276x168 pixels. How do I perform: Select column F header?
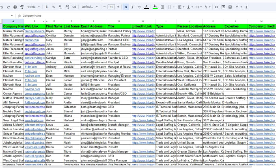click(93, 21)
